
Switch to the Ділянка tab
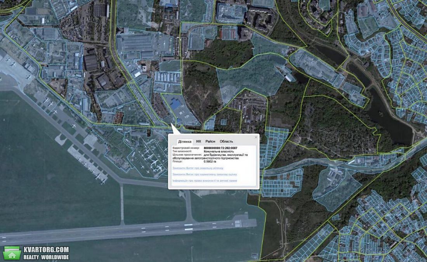point(185,141)
